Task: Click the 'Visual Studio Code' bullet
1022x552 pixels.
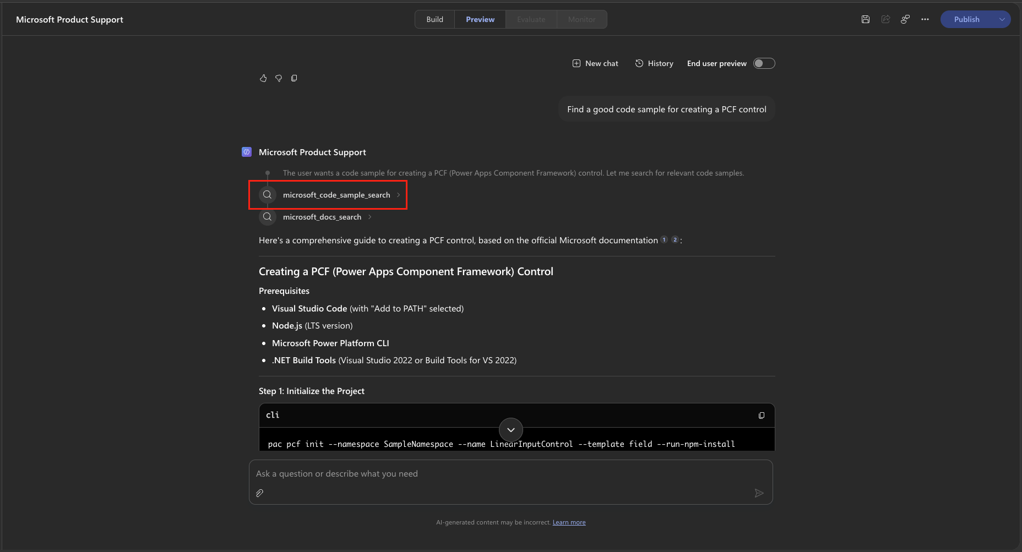Action: point(368,308)
